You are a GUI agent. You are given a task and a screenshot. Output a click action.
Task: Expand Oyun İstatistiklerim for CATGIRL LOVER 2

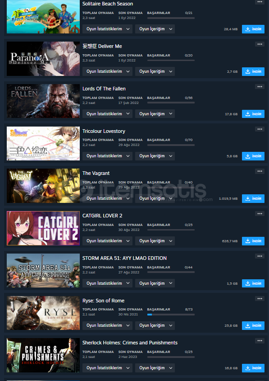(107, 241)
